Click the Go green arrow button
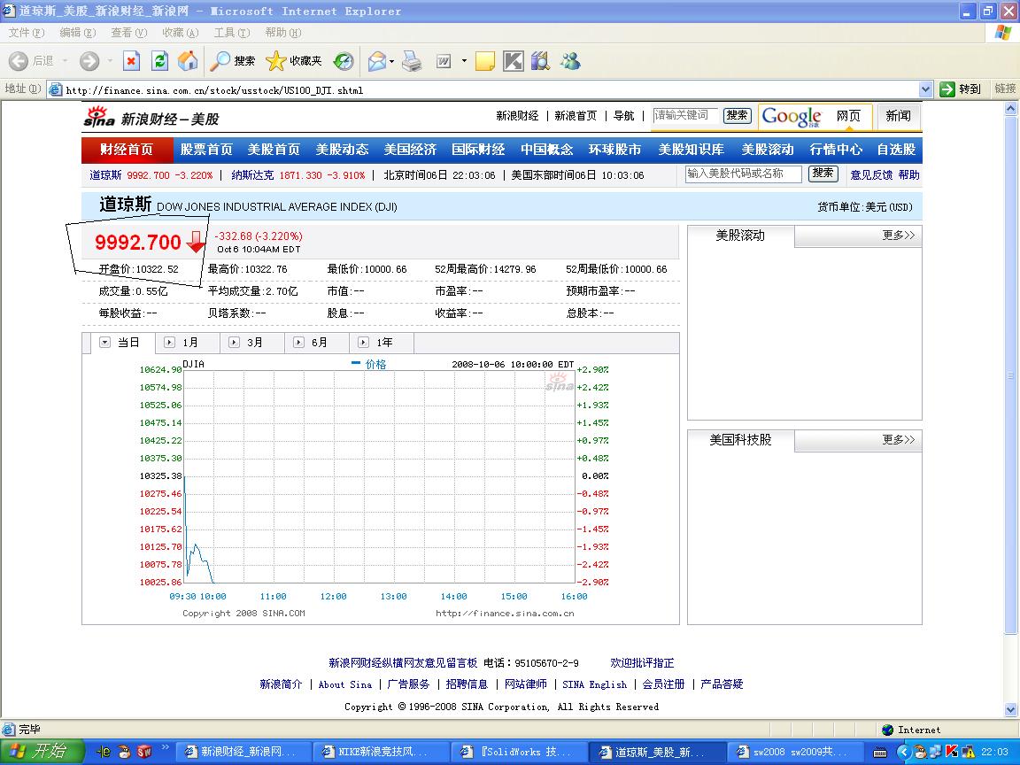The image size is (1020, 765). point(947,89)
